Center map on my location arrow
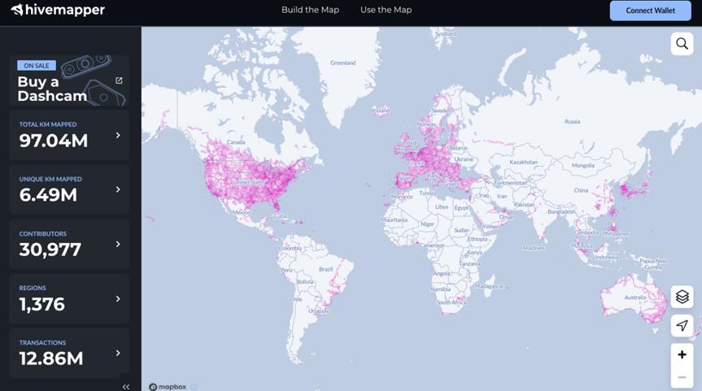Image resolution: width=702 pixels, height=391 pixels. (682, 325)
